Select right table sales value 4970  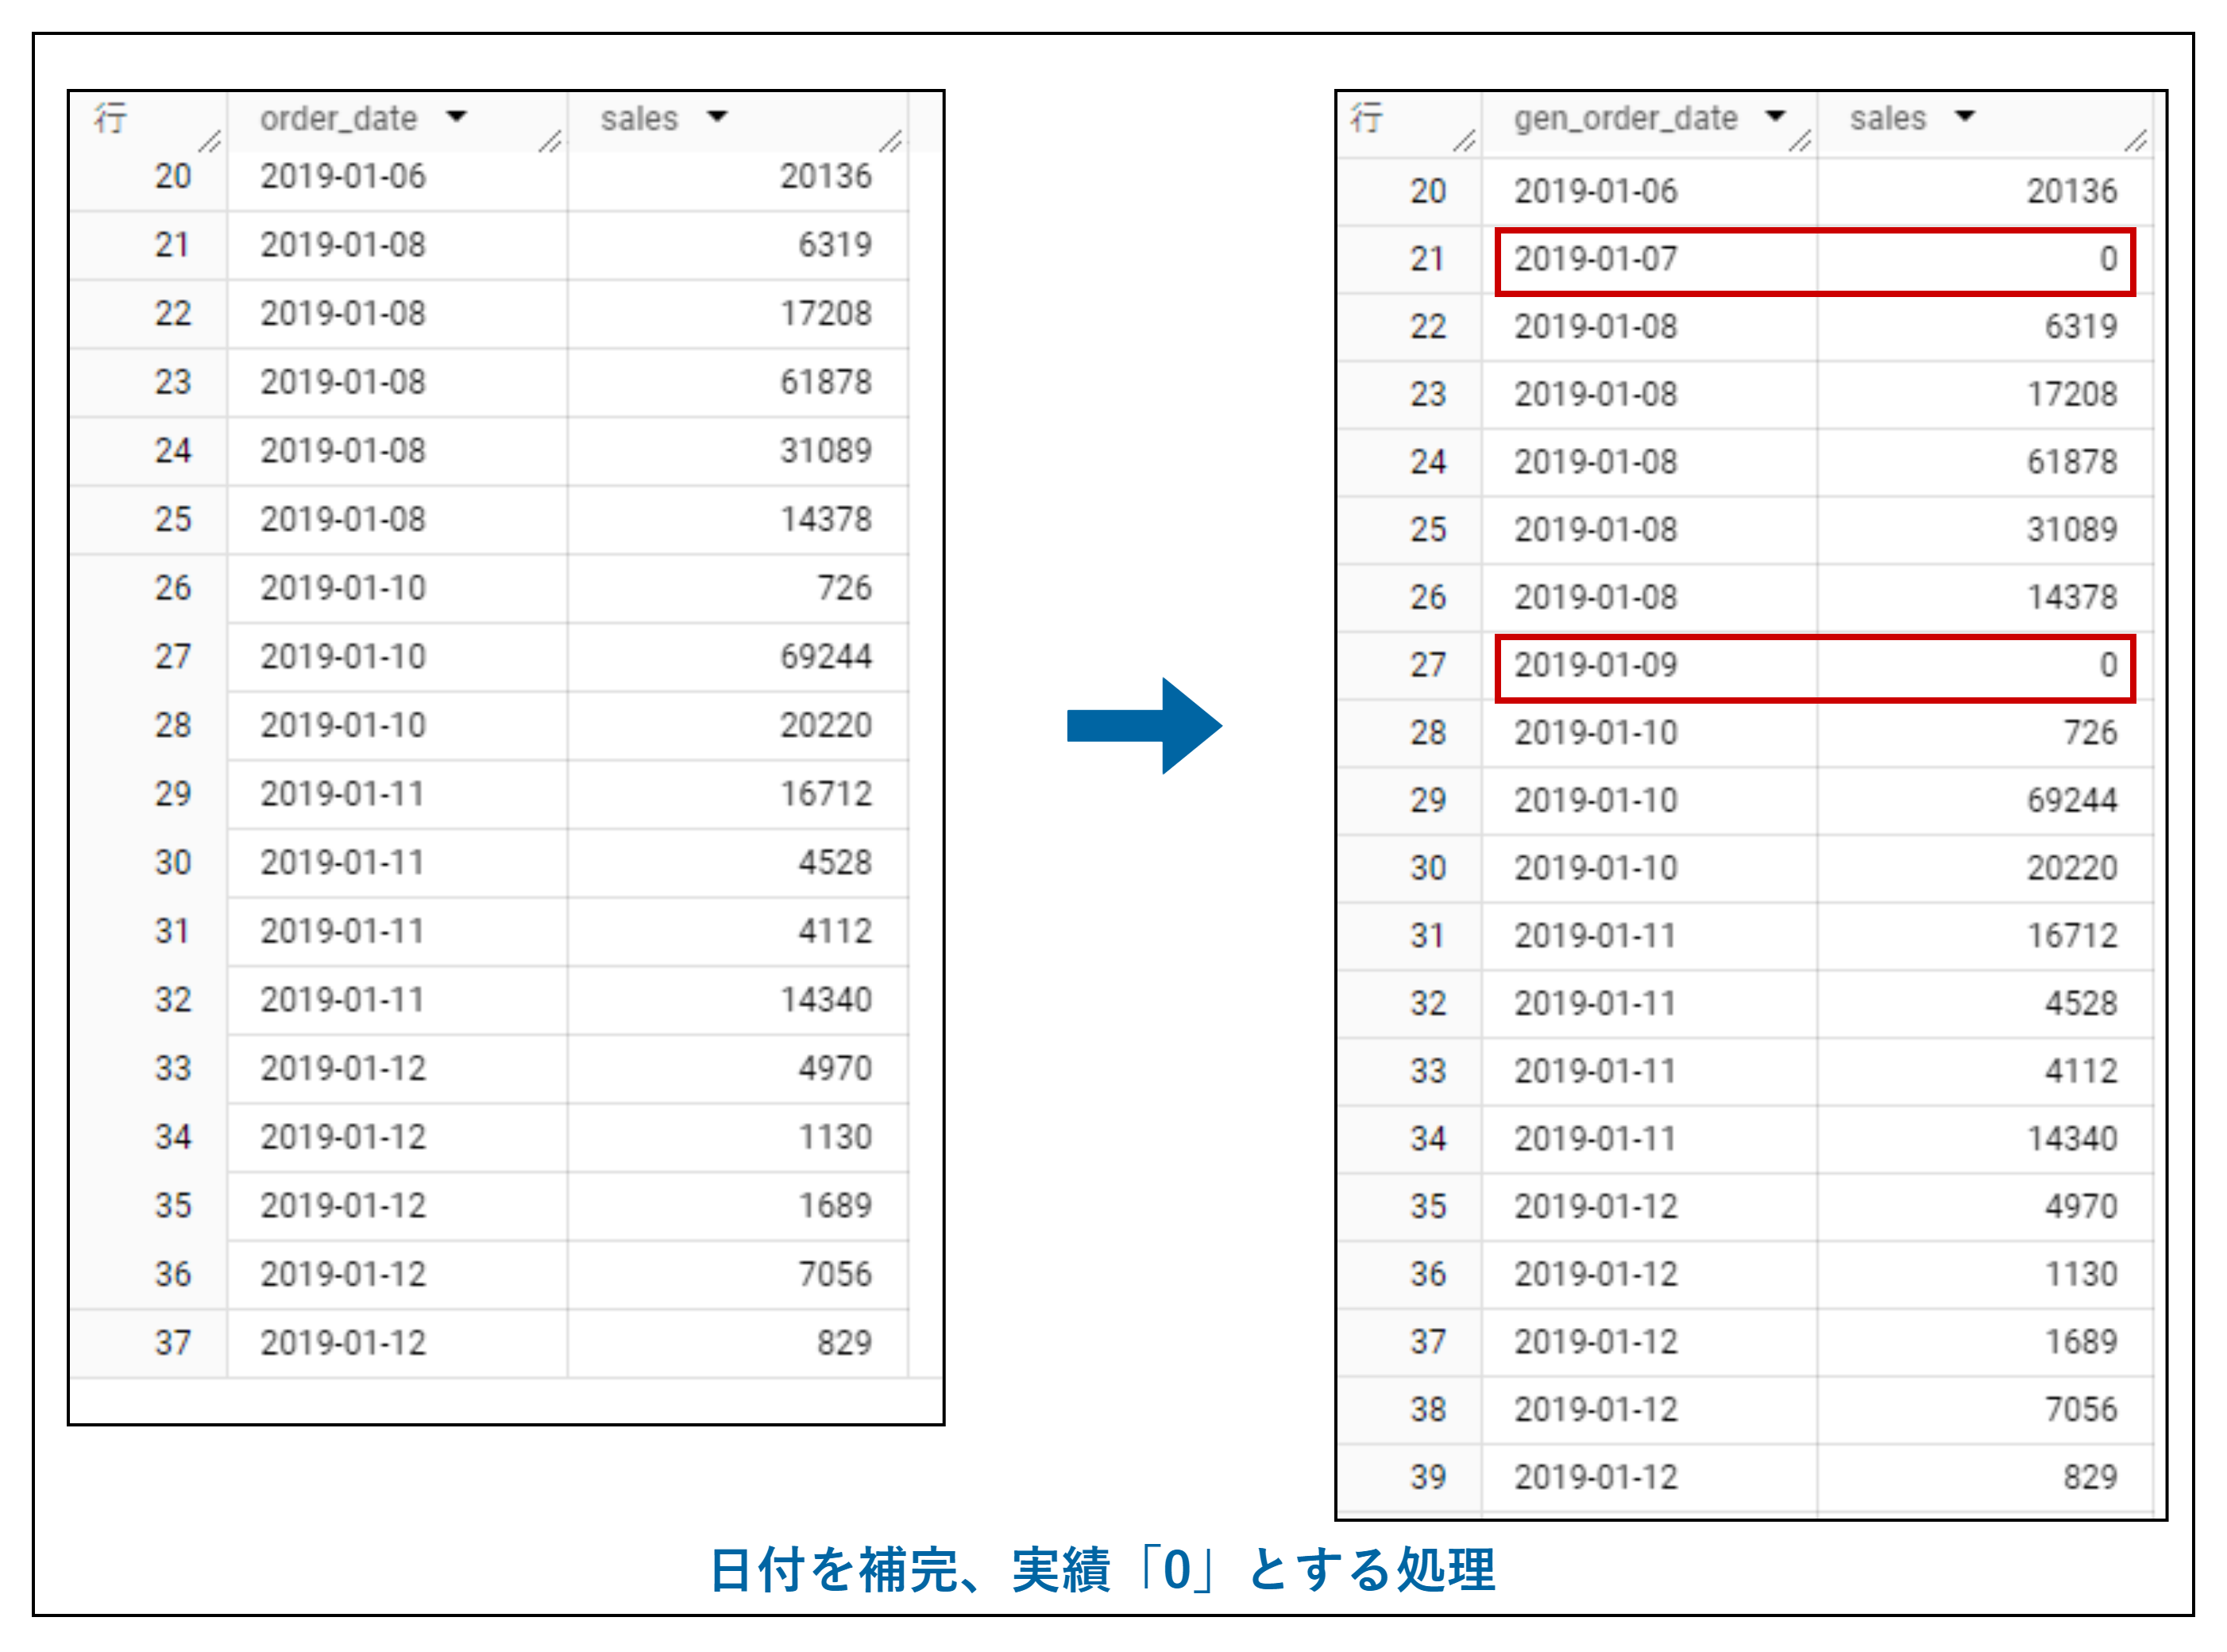coord(2081,1207)
